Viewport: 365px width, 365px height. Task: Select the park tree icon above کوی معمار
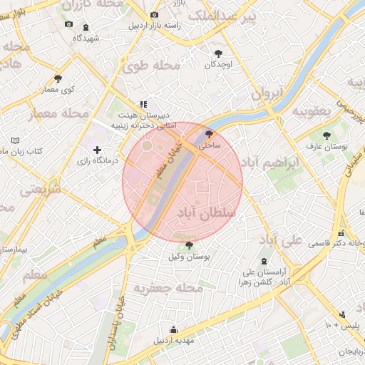click(x=58, y=78)
